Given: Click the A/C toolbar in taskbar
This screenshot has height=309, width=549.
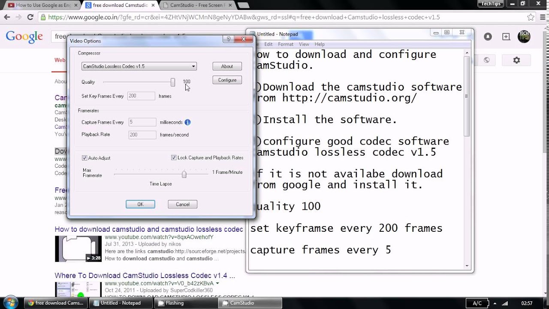Looking at the screenshot, I should [x=477, y=303].
